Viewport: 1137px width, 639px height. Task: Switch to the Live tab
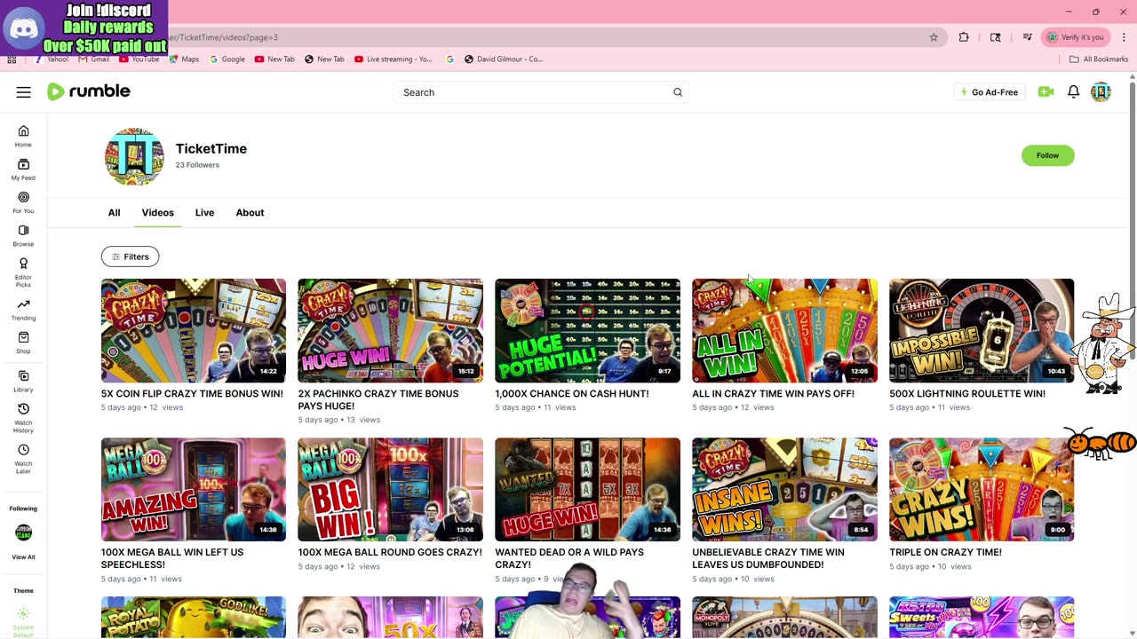[x=204, y=213]
